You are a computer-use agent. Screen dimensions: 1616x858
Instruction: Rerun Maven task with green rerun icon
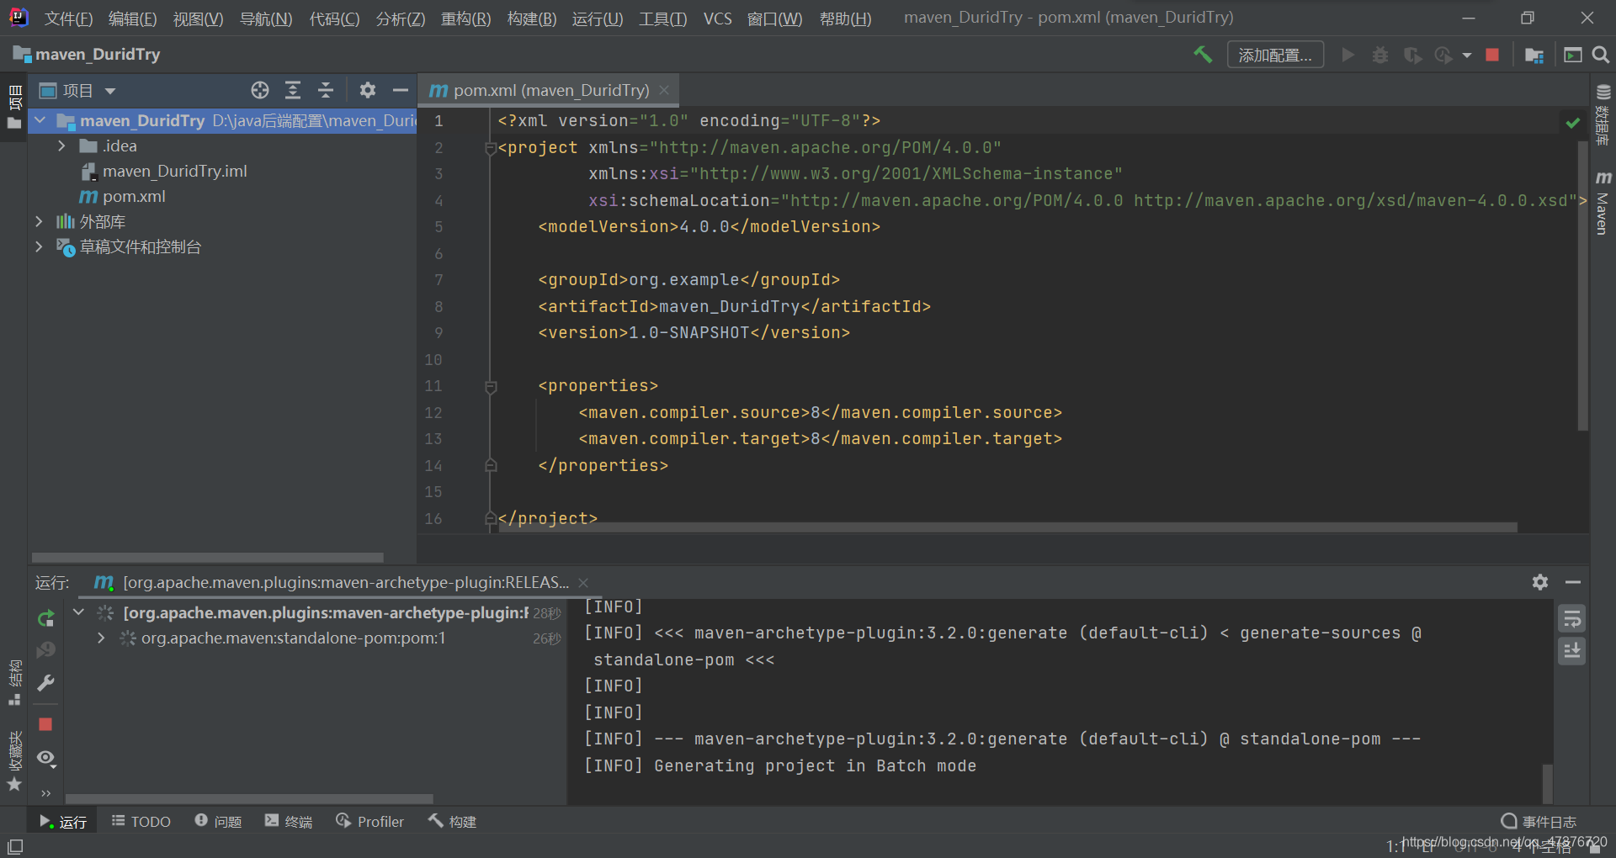(46, 619)
